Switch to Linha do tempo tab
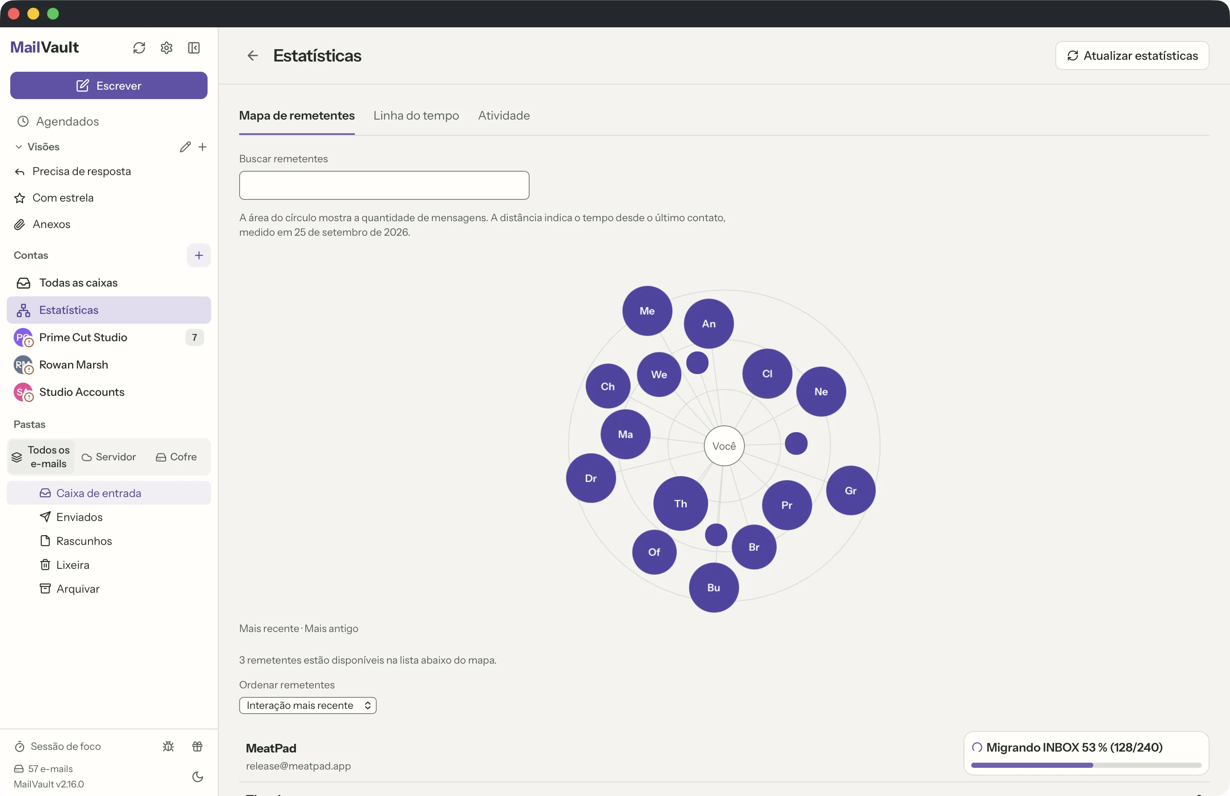The image size is (1230, 796). (416, 115)
